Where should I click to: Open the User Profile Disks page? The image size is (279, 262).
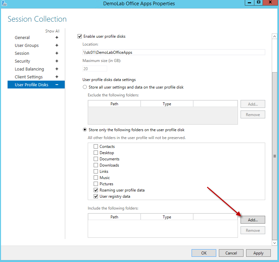point(32,85)
